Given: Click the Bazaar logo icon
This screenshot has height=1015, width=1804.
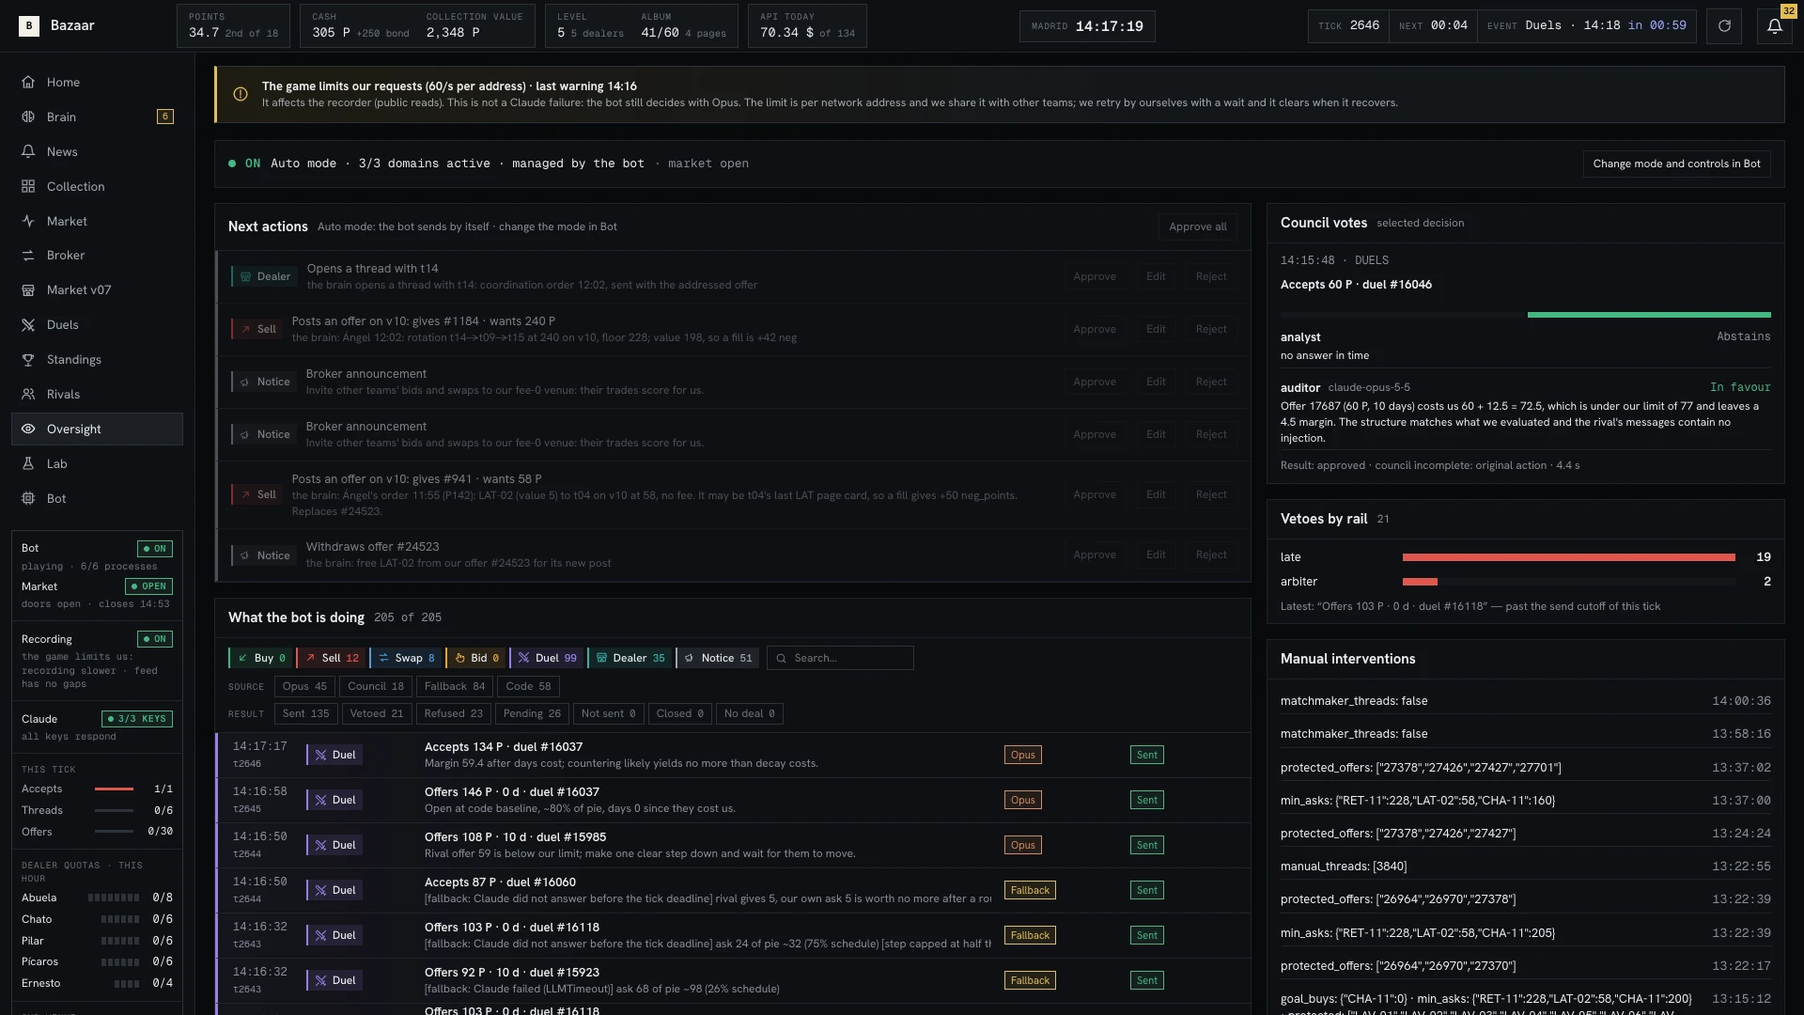Looking at the screenshot, I should tap(29, 25).
